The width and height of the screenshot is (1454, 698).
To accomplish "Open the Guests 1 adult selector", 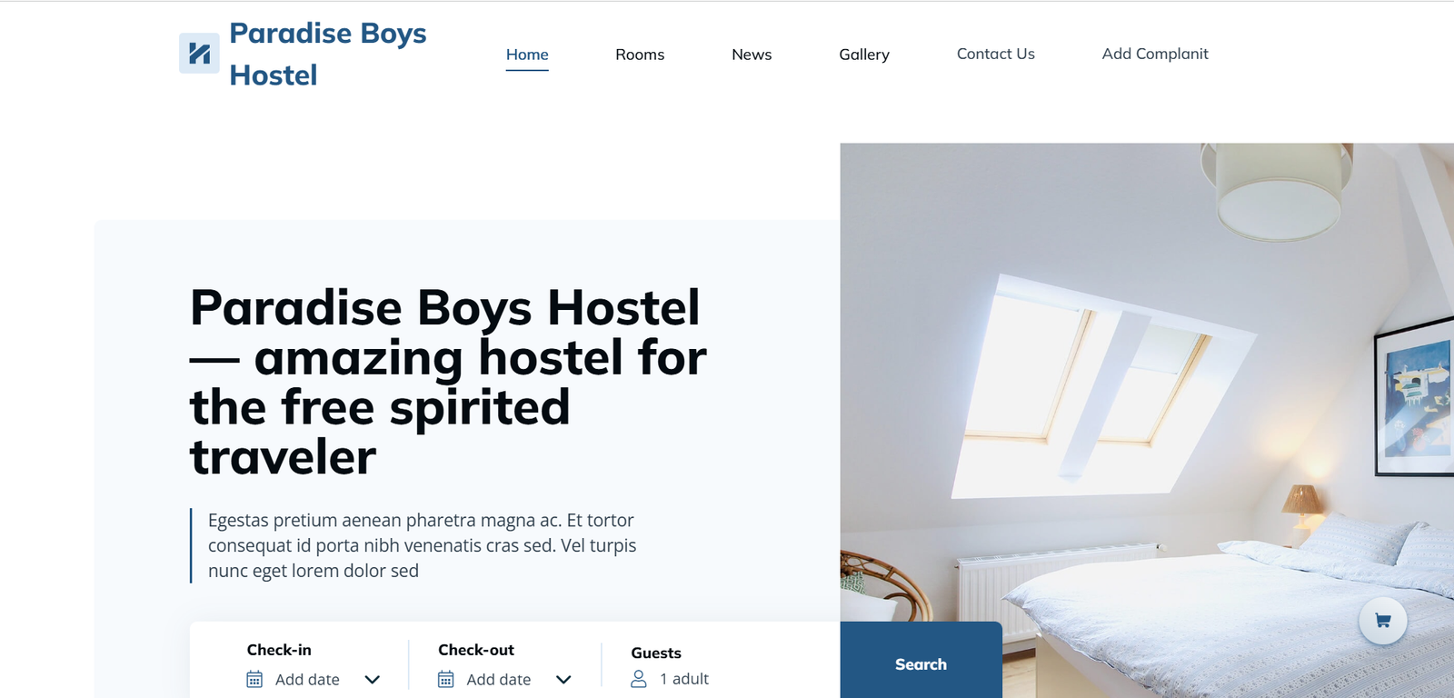I will 670,679.
